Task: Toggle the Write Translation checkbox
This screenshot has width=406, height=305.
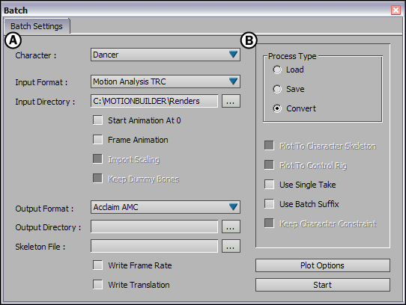Action: 97,285
